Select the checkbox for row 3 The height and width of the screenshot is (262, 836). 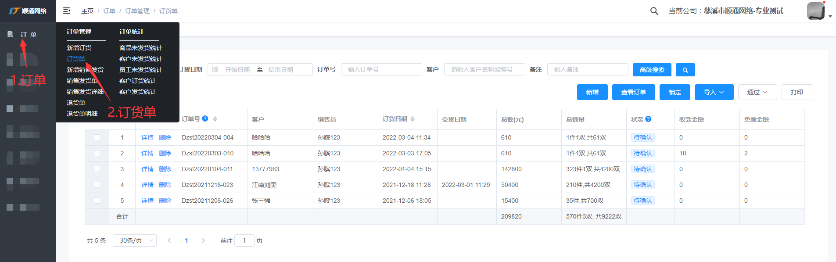pos(97,169)
